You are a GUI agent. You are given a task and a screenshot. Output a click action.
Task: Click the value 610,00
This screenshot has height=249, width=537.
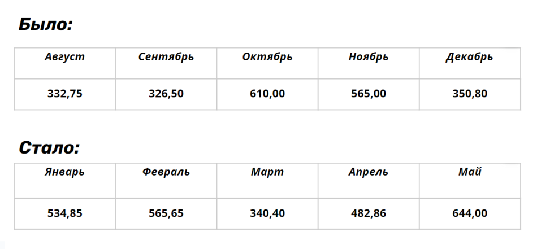click(x=267, y=94)
